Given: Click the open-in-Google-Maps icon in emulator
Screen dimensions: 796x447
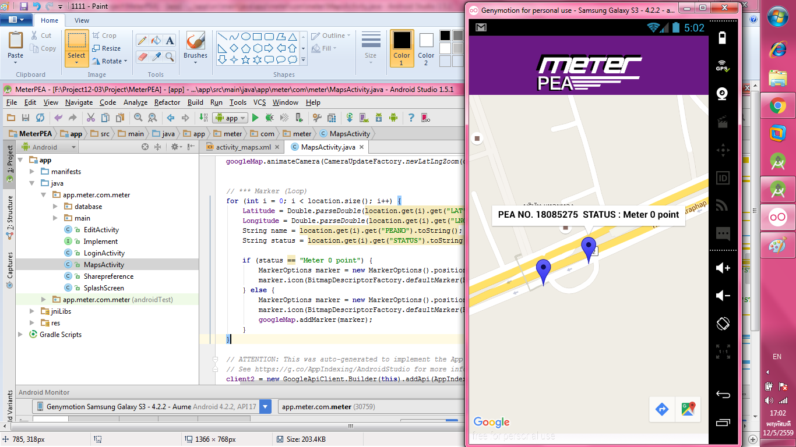Looking at the screenshot, I should pos(688,409).
